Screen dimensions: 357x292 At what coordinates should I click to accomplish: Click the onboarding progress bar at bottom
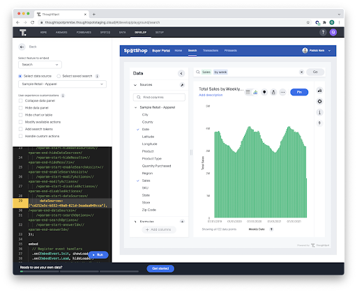(79, 271)
